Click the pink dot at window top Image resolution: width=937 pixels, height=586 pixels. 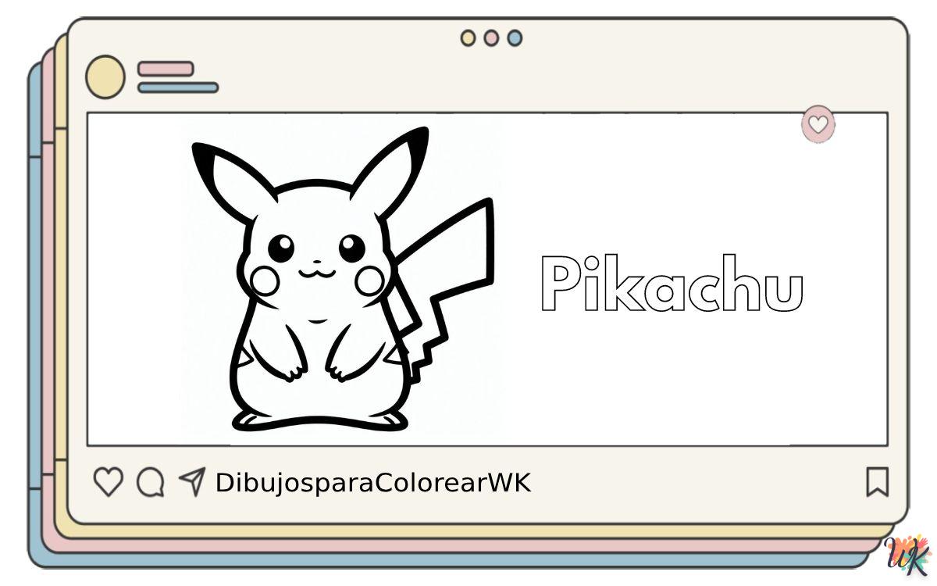(x=491, y=38)
